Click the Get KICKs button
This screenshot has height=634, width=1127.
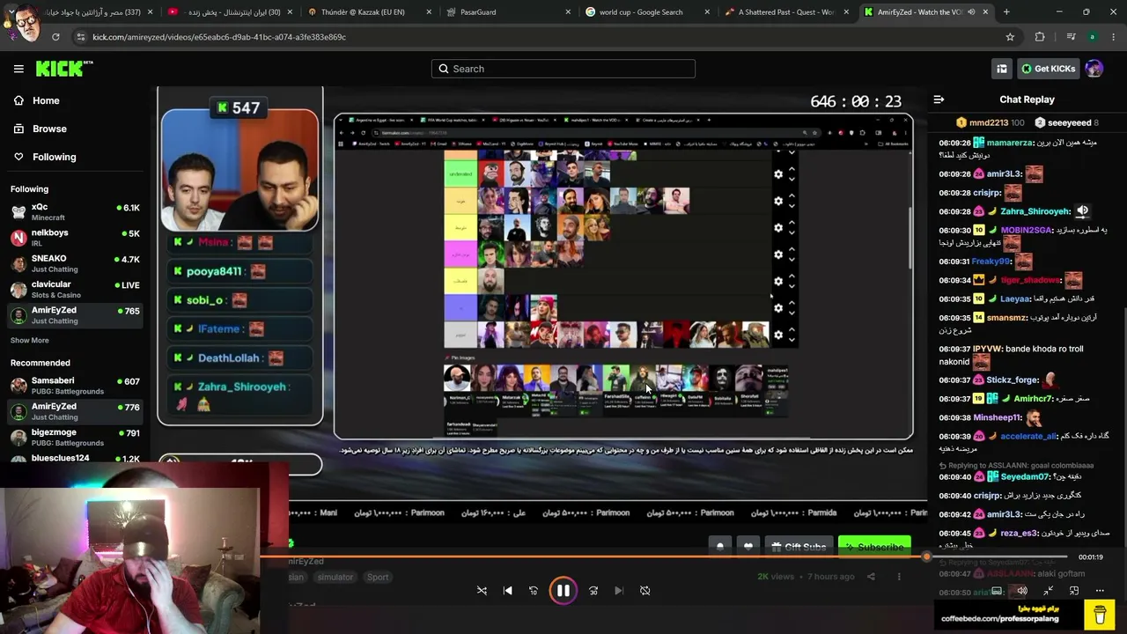tap(1048, 69)
